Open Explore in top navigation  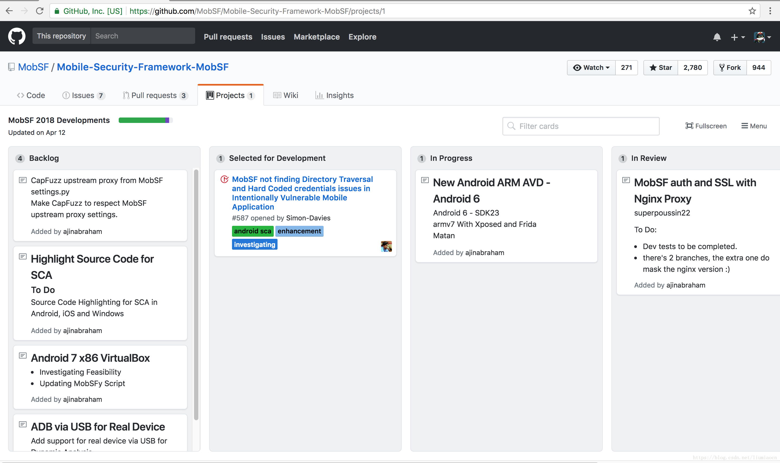362,37
